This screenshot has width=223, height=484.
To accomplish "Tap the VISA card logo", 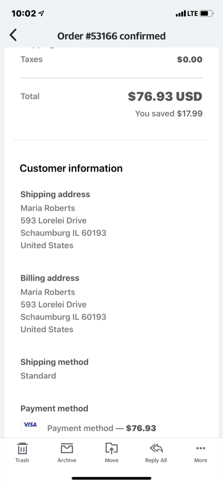I will point(30,425).
